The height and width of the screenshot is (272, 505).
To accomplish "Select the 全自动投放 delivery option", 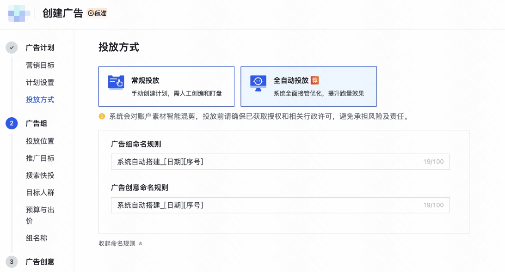I will pos(308,86).
